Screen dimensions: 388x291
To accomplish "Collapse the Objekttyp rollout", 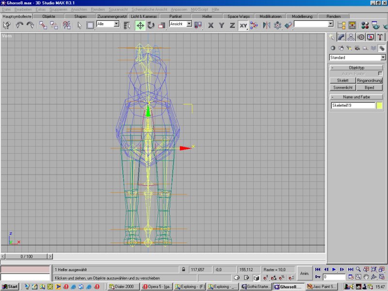I will (356, 68).
